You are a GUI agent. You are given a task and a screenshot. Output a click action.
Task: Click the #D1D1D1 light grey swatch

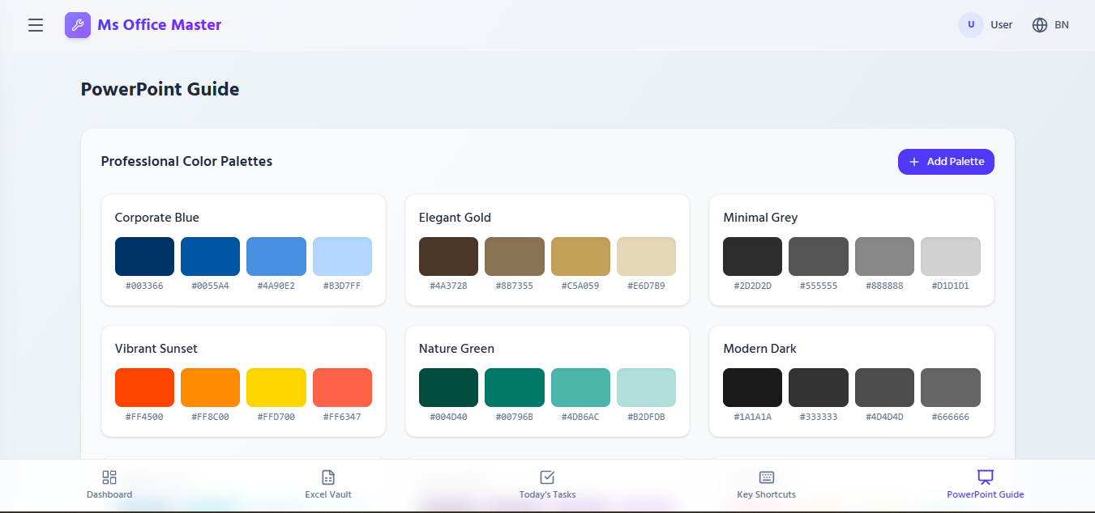point(951,256)
